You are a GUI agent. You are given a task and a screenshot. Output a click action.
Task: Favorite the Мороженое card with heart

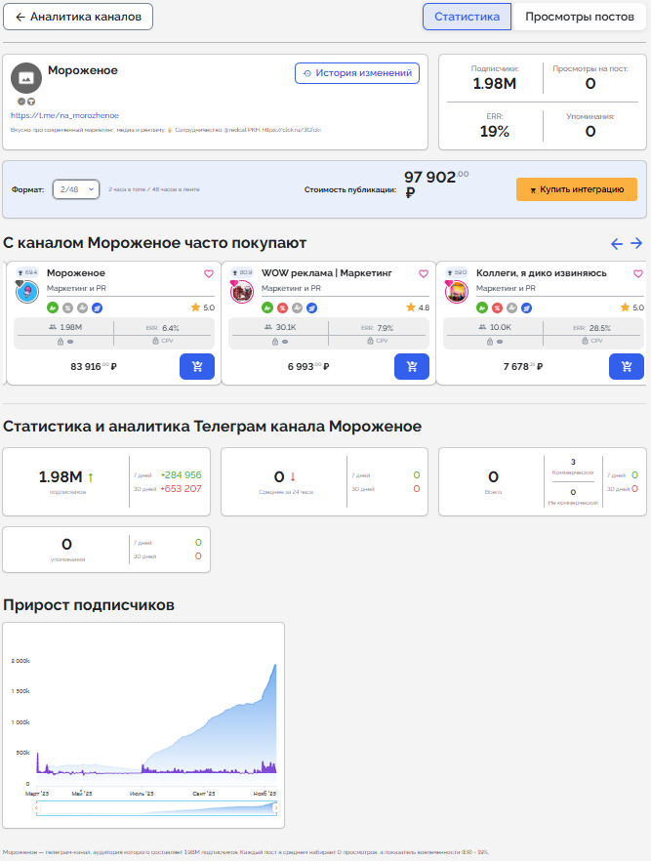(x=208, y=274)
